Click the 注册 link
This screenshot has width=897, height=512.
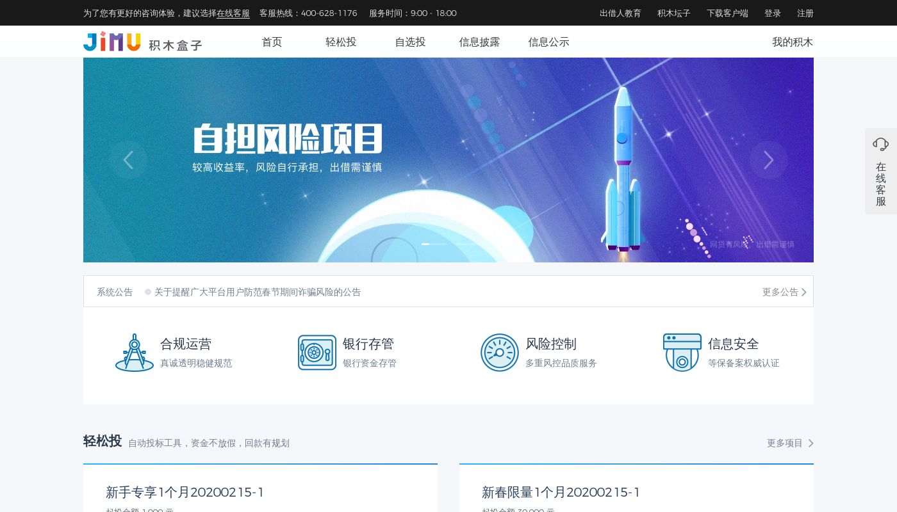tap(805, 13)
